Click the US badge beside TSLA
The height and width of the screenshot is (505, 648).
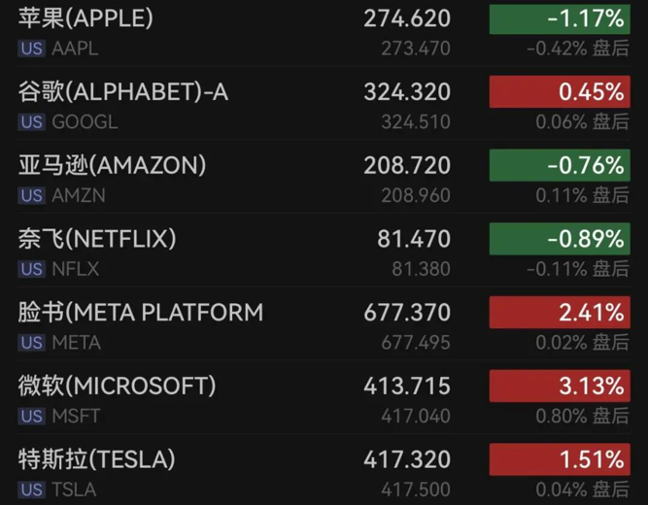[x=31, y=489]
